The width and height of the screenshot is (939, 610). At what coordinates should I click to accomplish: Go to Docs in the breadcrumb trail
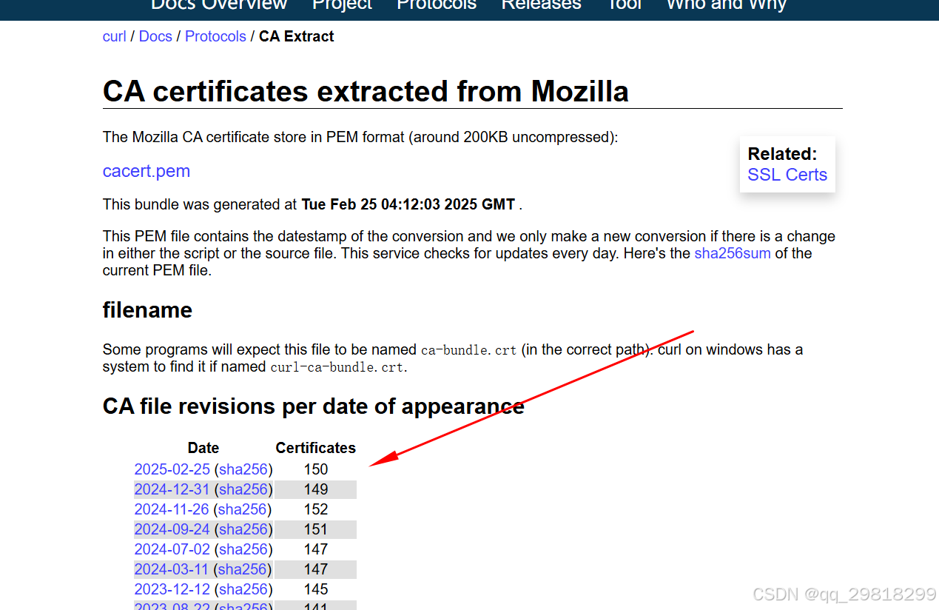click(x=155, y=36)
